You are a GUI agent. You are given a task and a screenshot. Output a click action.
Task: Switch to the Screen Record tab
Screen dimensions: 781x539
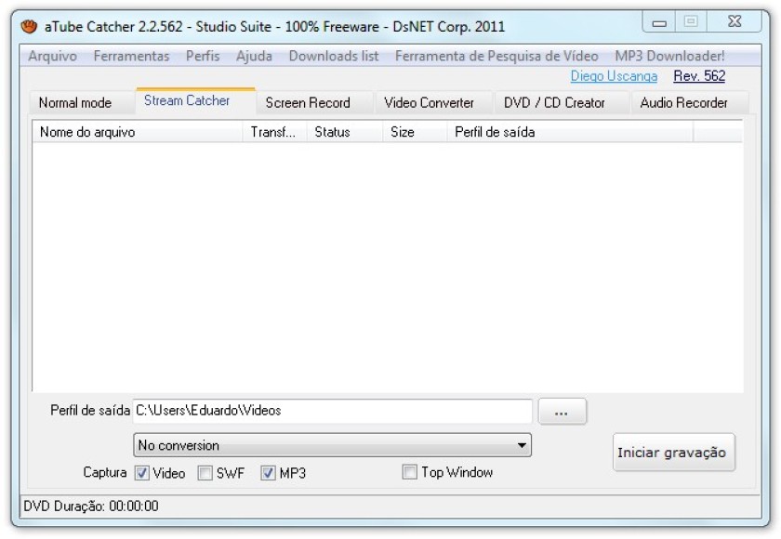click(x=315, y=103)
